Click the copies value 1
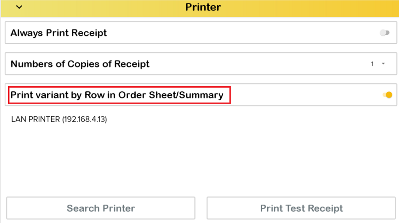This screenshot has height=223, width=399. [373, 64]
